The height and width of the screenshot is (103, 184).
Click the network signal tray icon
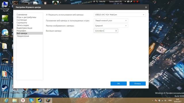[162, 100]
